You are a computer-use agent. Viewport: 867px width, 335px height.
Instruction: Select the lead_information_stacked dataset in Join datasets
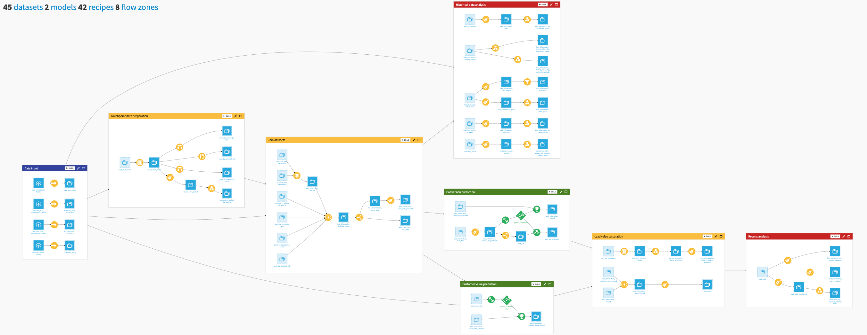[312, 182]
